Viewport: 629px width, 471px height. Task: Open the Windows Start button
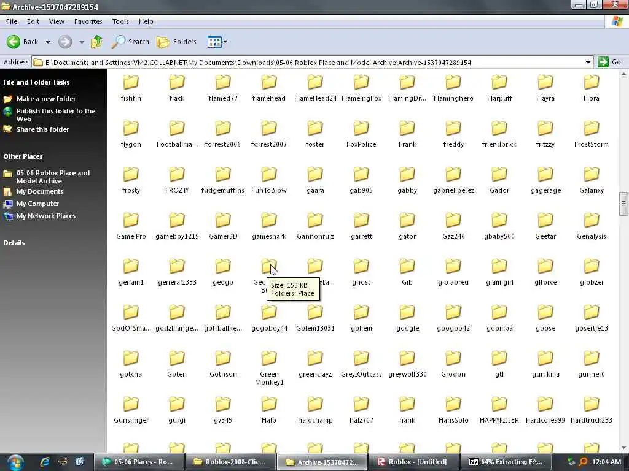point(15,462)
